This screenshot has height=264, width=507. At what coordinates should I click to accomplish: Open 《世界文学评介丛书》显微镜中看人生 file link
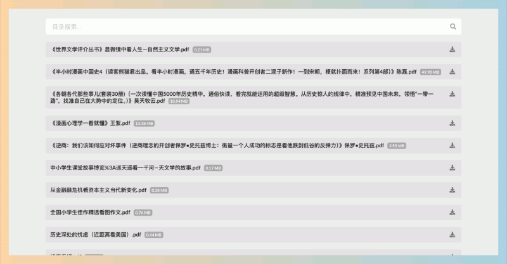120,49
